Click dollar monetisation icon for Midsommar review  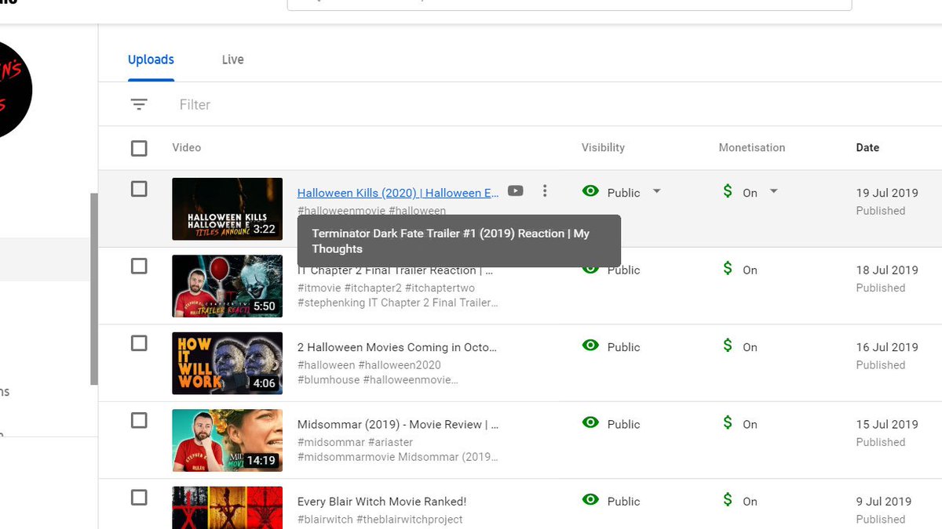click(728, 423)
